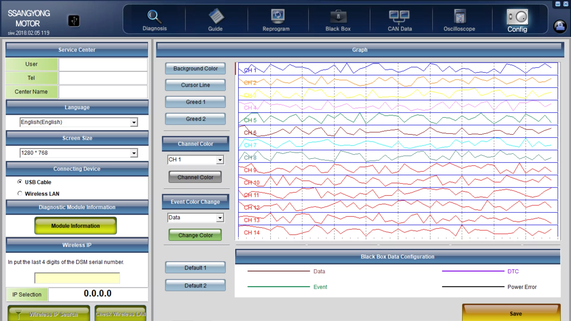Image resolution: width=571 pixels, height=321 pixels.
Task: Expand the CH 1 channel dropdown
Action: pos(220,160)
